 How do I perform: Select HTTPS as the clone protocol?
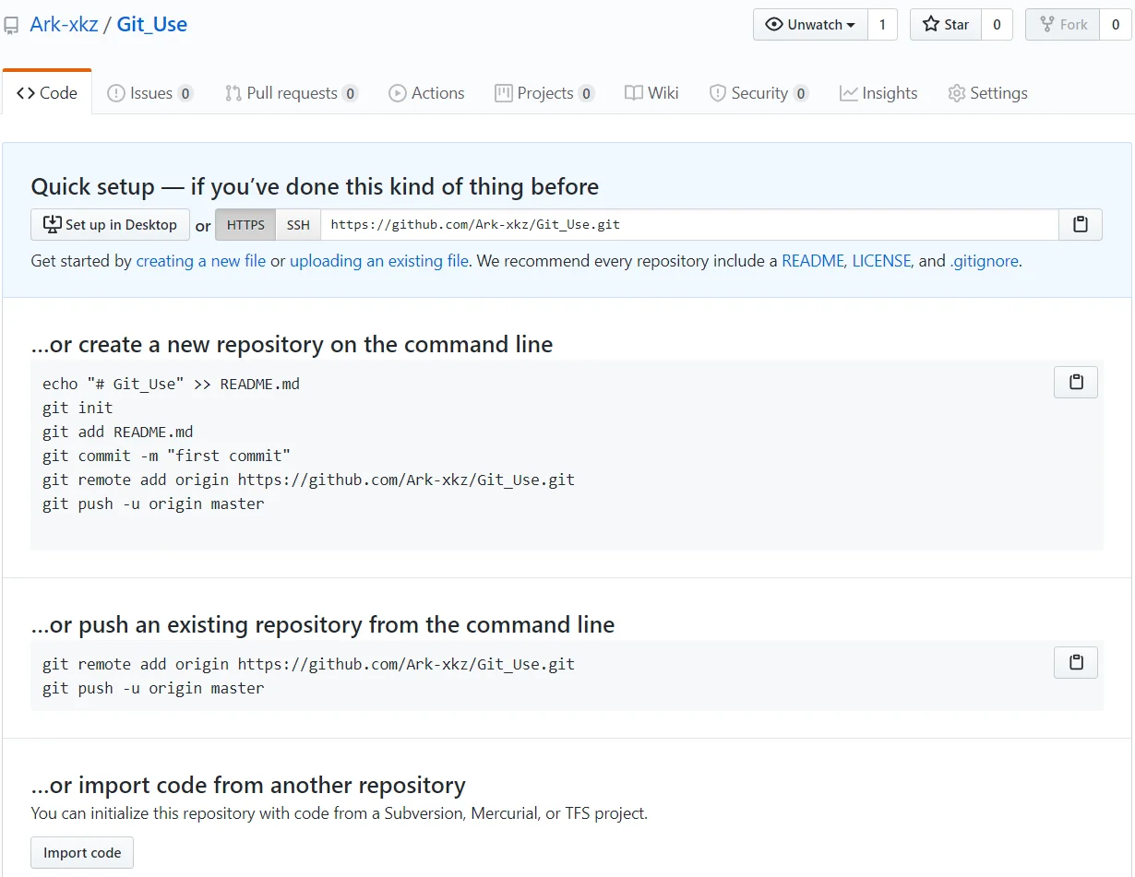pyautogui.click(x=245, y=225)
